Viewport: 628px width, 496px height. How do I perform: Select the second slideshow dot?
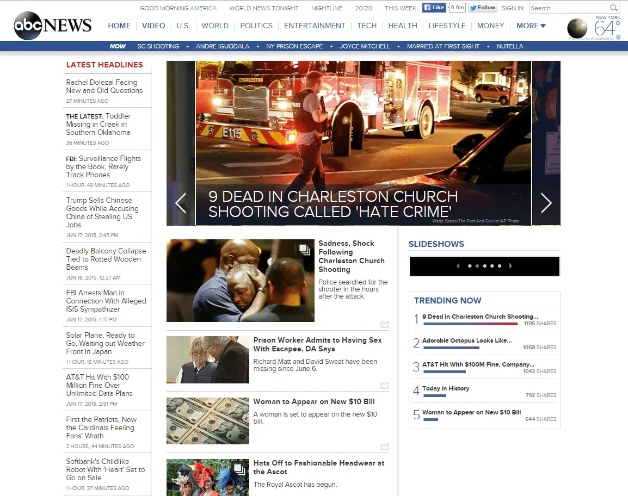pyautogui.click(x=477, y=266)
